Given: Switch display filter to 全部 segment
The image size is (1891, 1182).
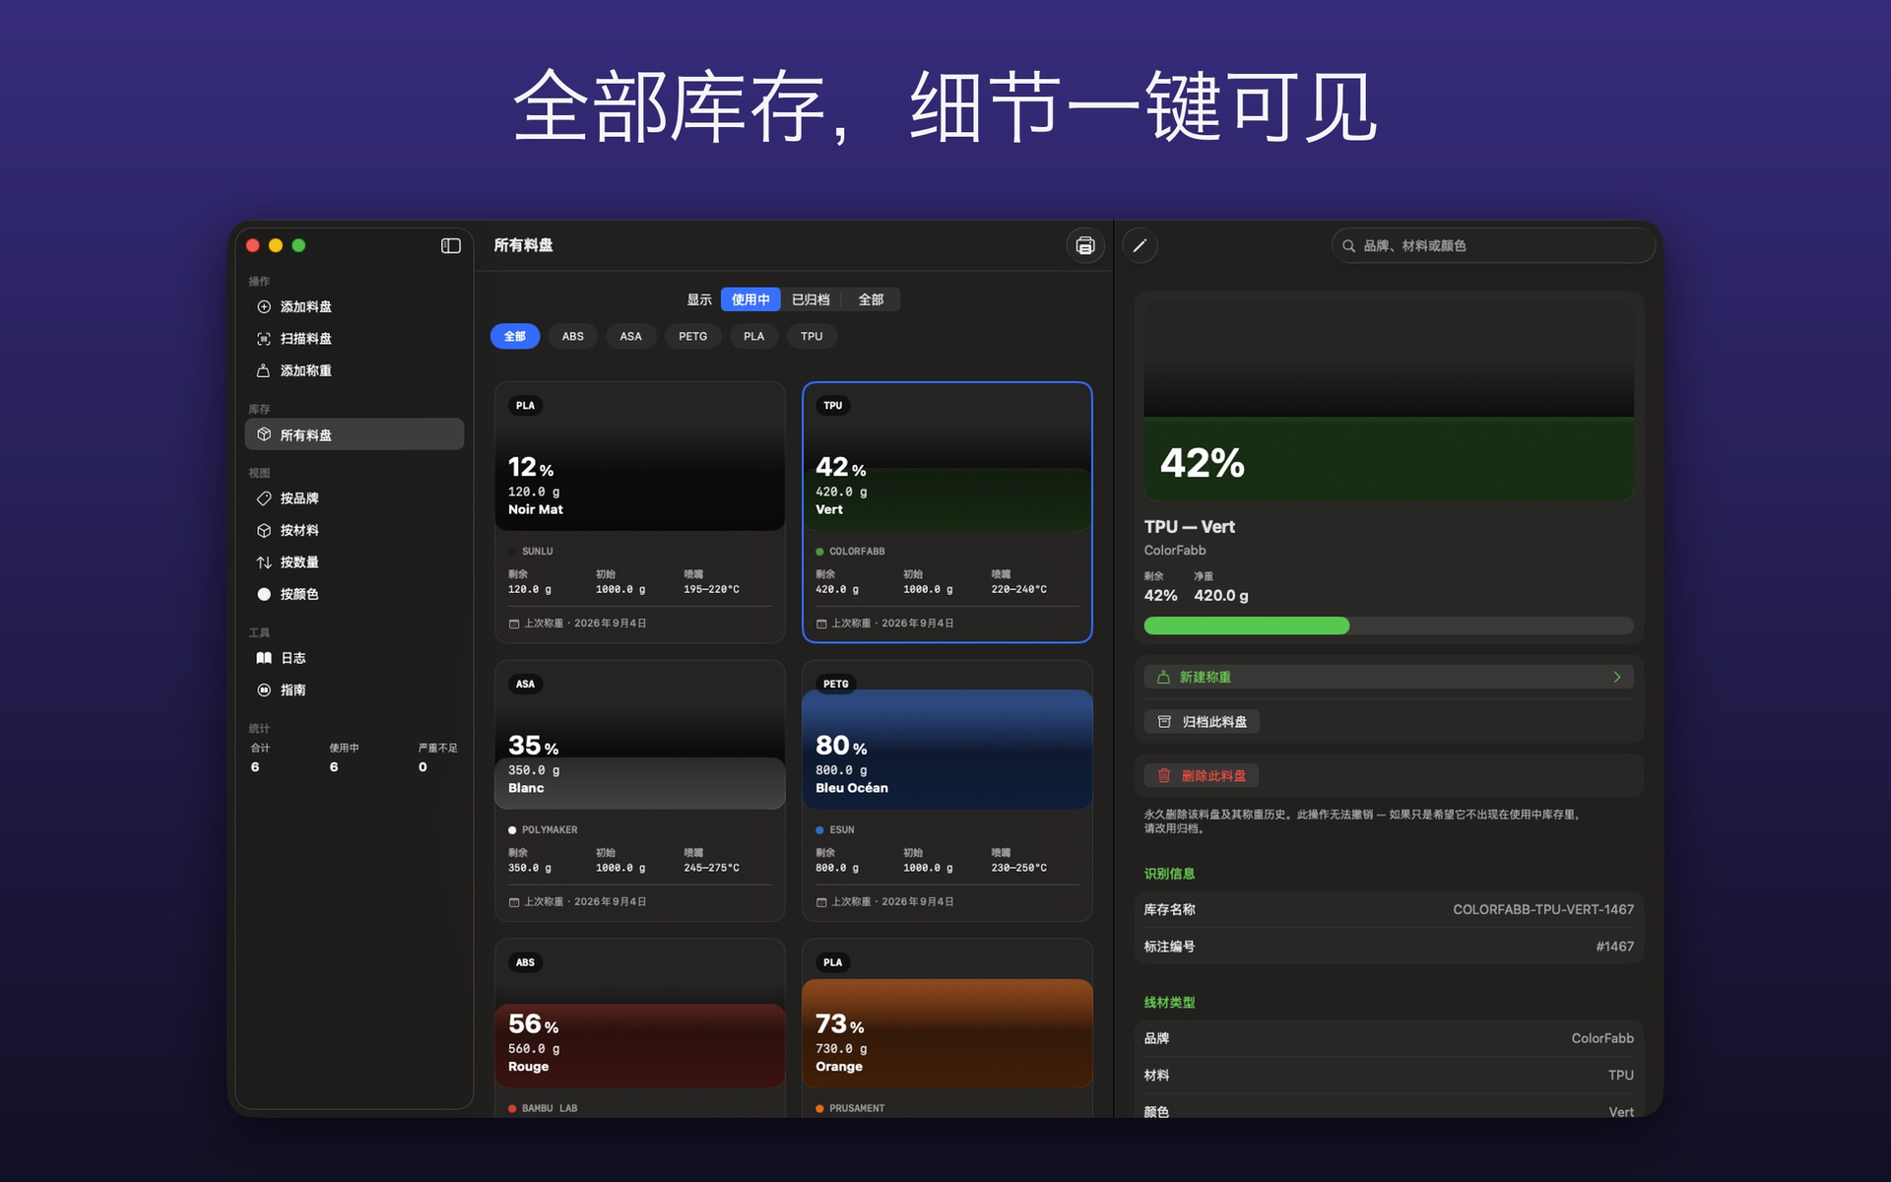Looking at the screenshot, I should click(871, 299).
